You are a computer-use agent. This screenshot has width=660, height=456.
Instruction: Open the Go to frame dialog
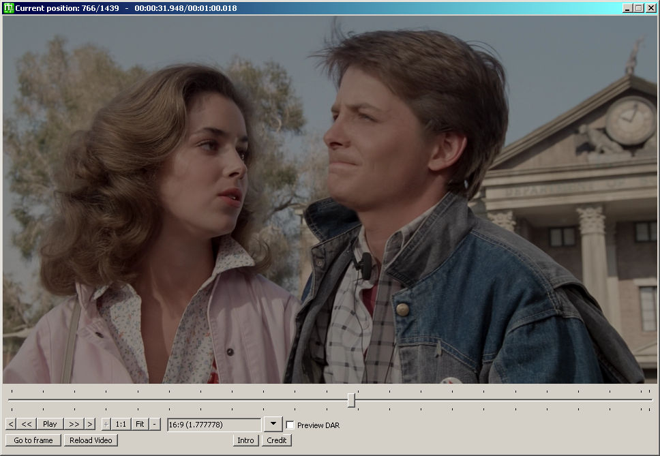click(33, 440)
